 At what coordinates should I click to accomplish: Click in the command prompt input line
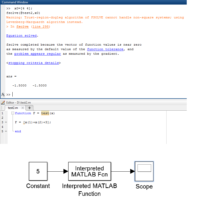pos(76,95)
